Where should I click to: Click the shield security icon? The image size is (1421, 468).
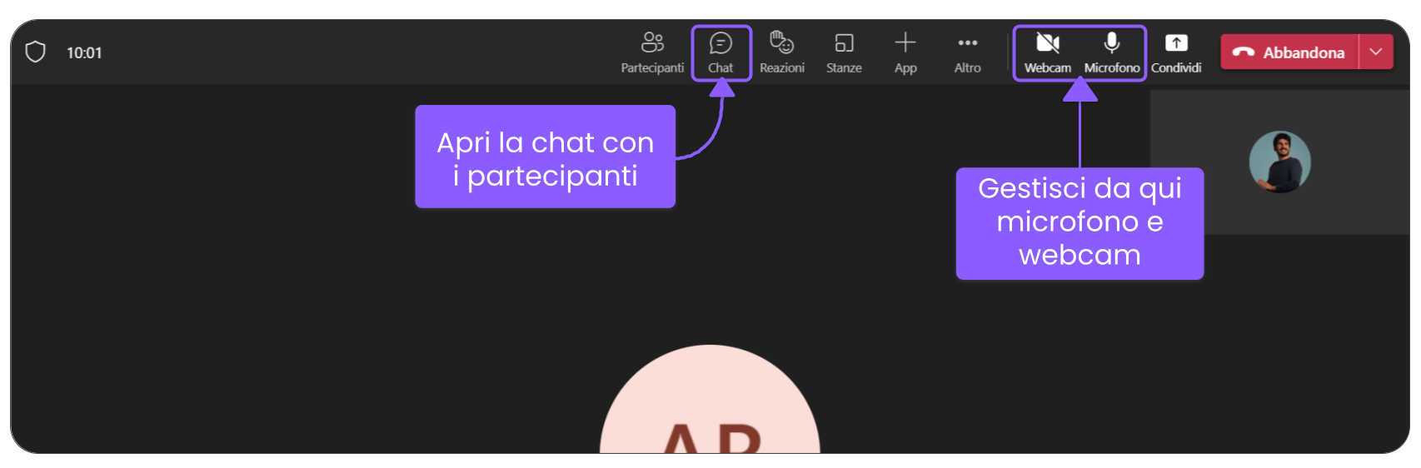pos(35,52)
